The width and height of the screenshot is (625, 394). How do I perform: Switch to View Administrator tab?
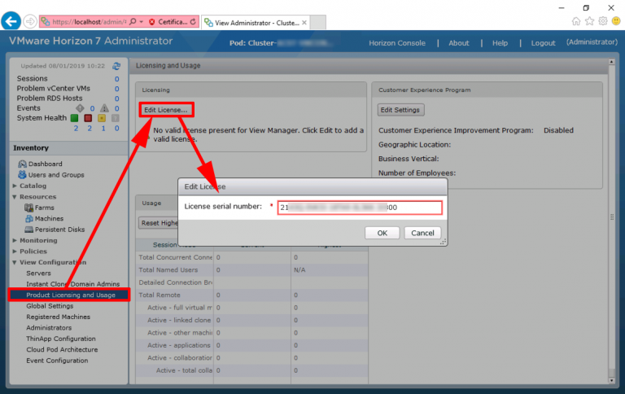(x=256, y=23)
